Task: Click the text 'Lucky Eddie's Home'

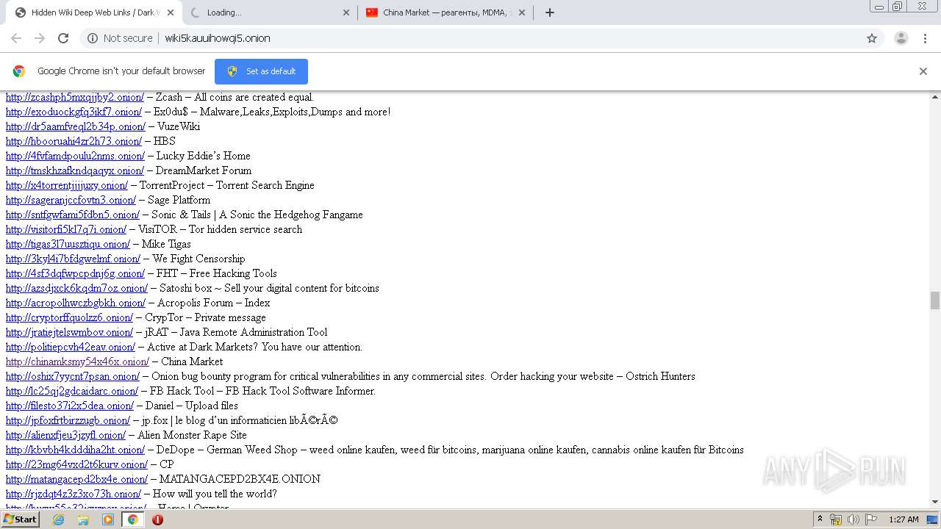Action: coord(204,156)
